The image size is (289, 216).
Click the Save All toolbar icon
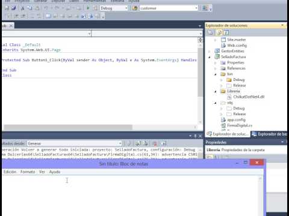tap(14, 8)
